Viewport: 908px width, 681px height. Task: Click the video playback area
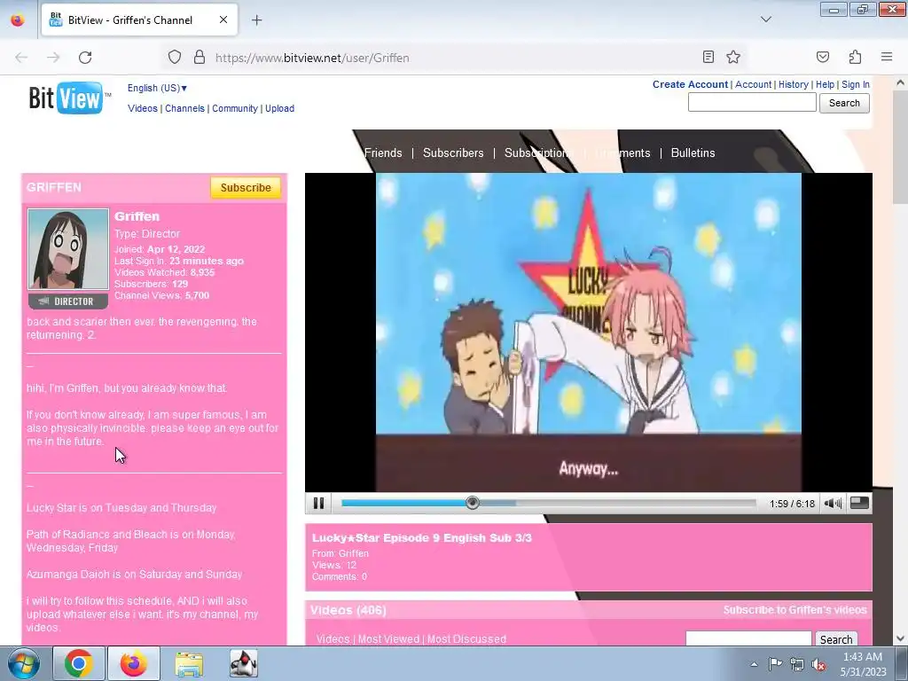click(589, 332)
